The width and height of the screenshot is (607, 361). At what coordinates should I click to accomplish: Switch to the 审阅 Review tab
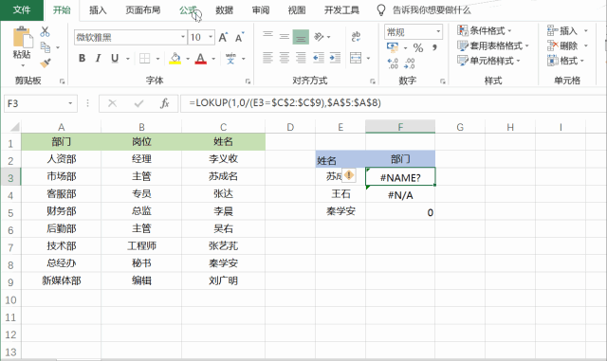(x=261, y=10)
